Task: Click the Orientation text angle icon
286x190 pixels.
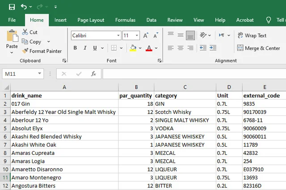Action: (x=203, y=35)
